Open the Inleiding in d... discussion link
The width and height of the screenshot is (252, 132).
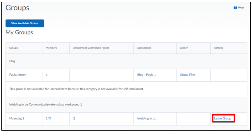[147, 118]
